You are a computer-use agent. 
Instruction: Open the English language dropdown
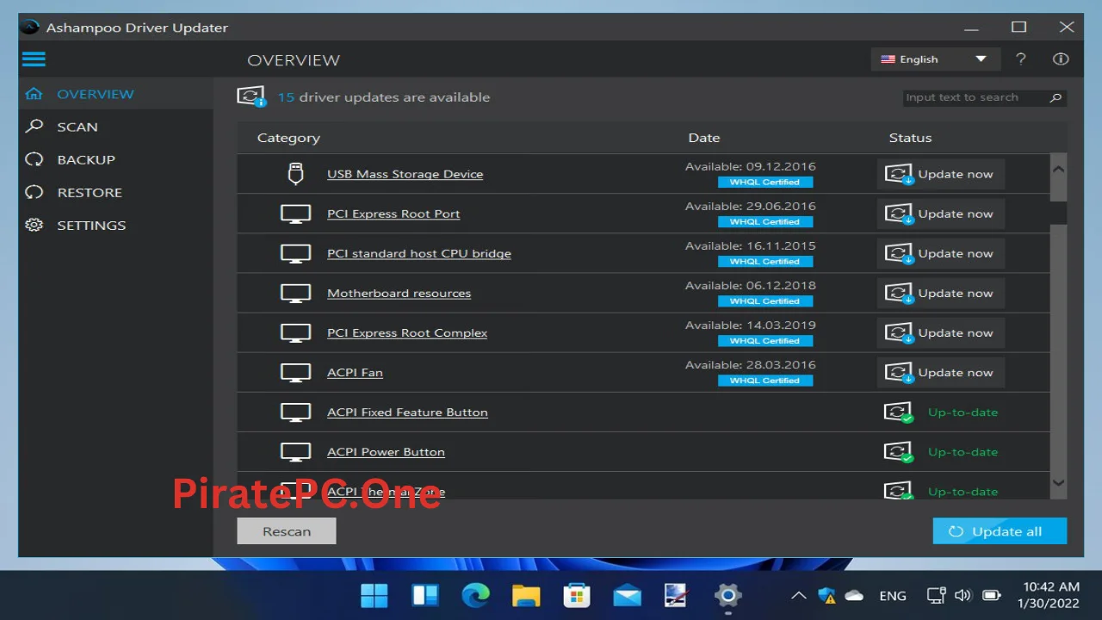[x=936, y=59]
